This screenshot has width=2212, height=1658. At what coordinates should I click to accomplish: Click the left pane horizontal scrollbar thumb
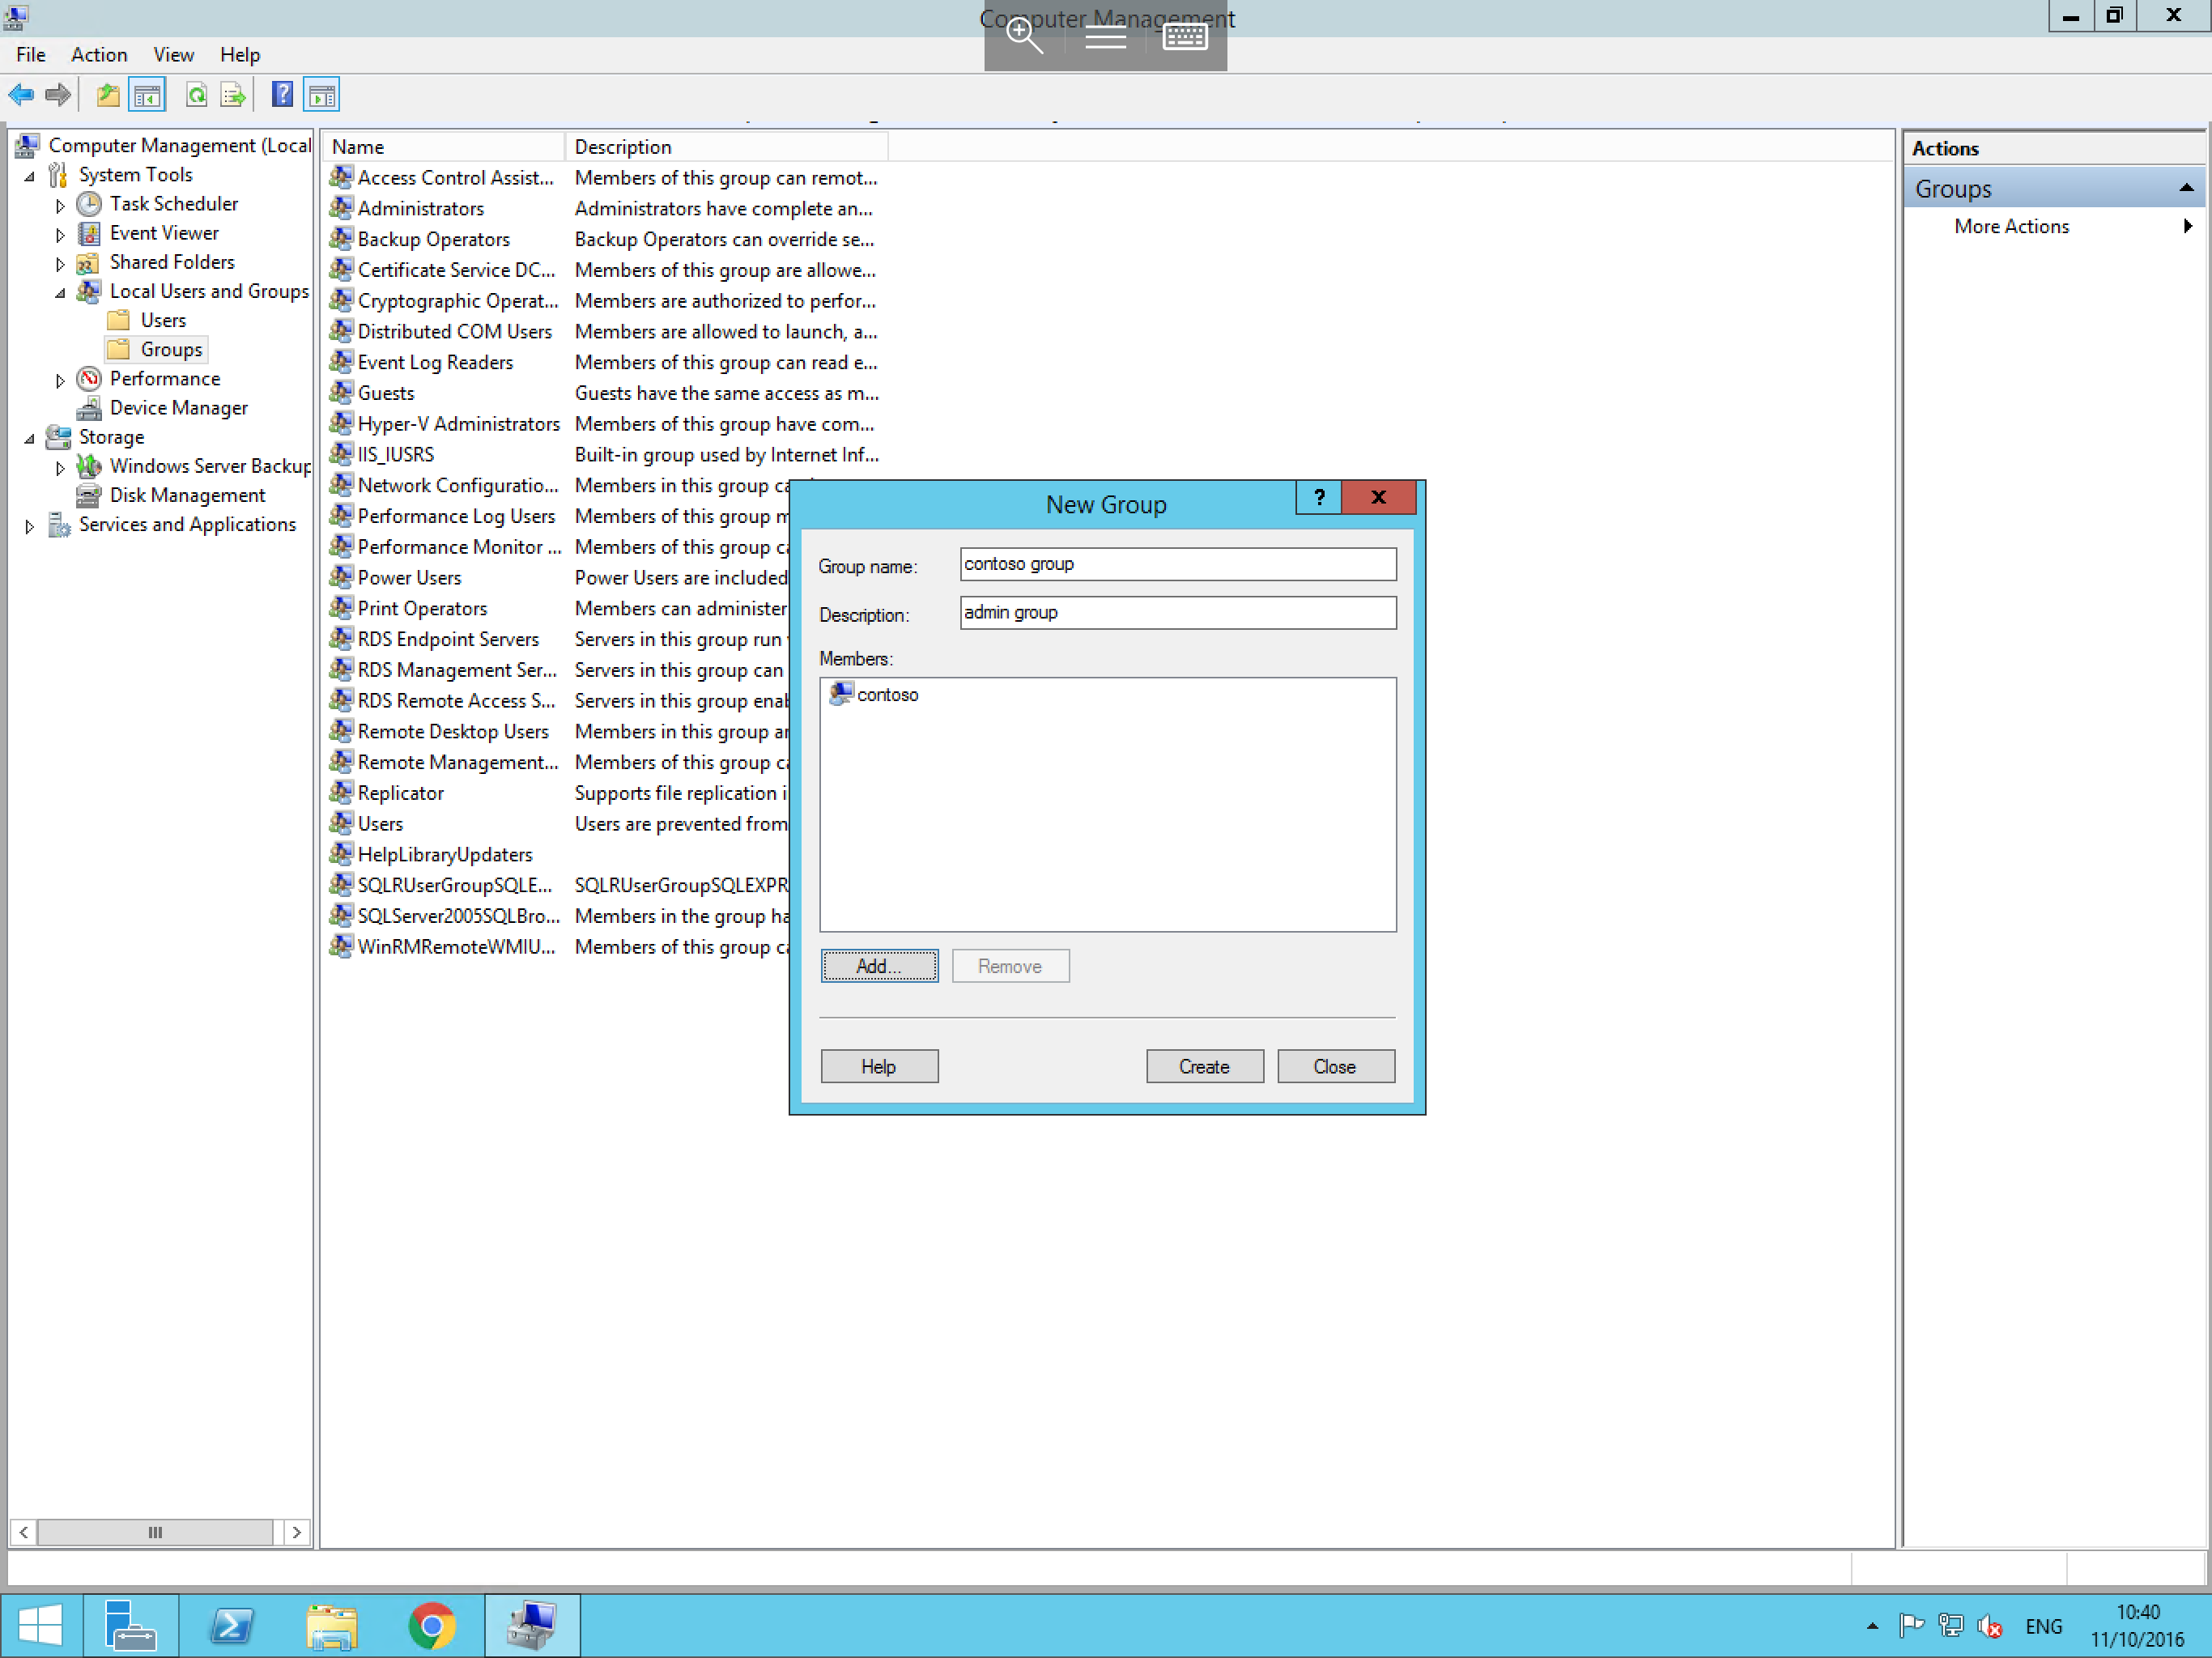[155, 1532]
